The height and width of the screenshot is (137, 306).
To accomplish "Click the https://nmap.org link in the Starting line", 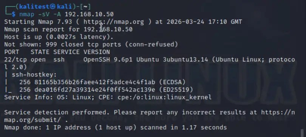I will (114, 22).
